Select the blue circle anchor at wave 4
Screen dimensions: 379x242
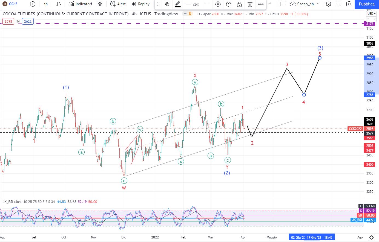click(304, 95)
